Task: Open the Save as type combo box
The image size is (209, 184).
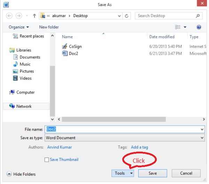Action: click(125, 138)
